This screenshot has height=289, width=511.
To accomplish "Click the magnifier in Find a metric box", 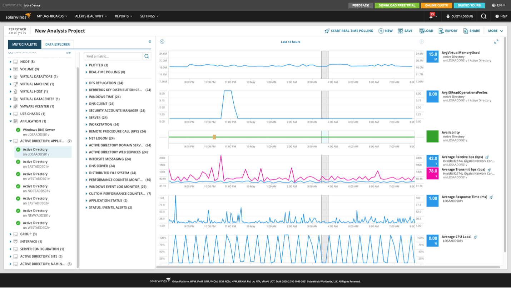I will (147, 56).
